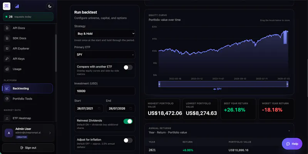Click Best Year Return +26.18%

[238, 109]
